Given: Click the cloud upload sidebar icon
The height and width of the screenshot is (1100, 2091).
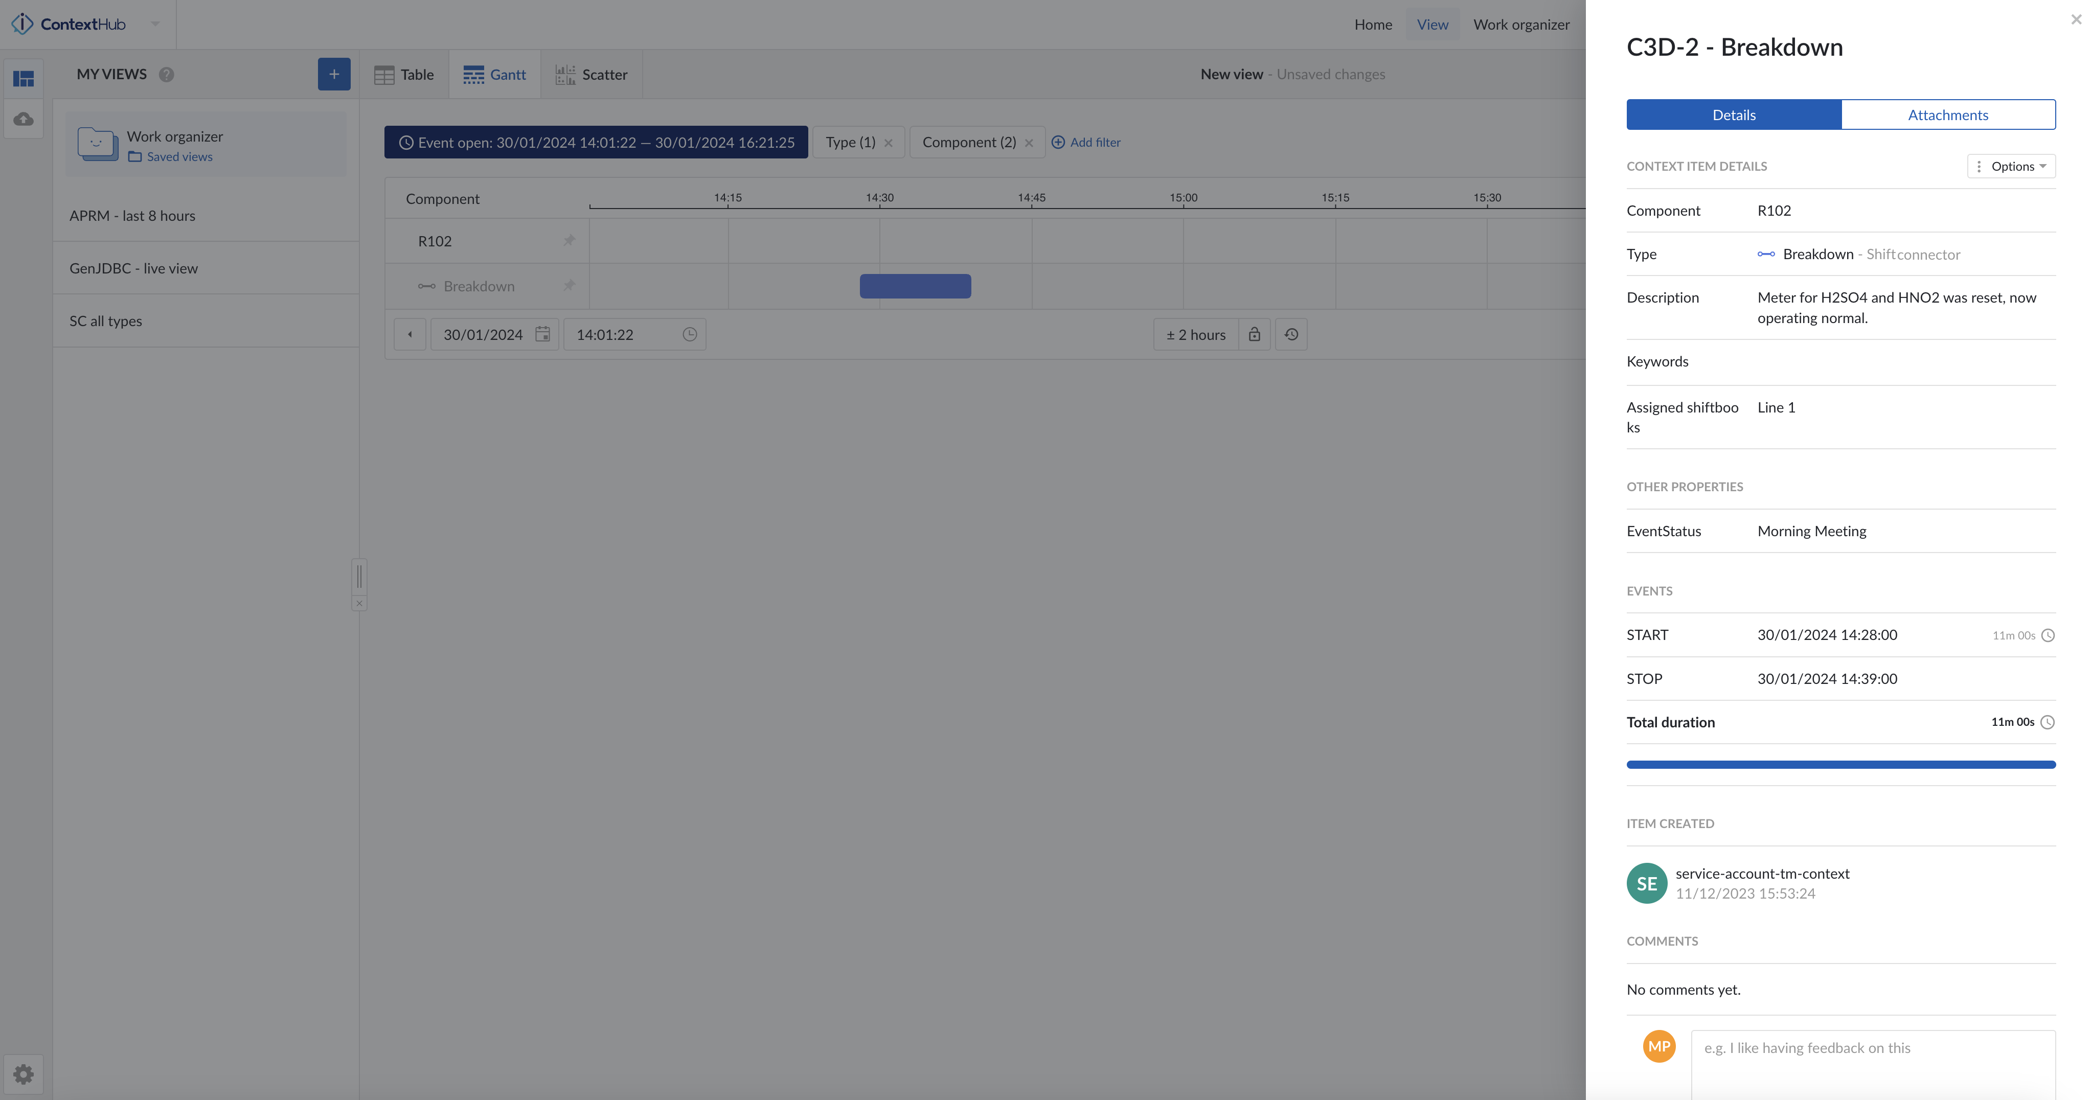Looking at the screenshot, I should tap(24, 119).
